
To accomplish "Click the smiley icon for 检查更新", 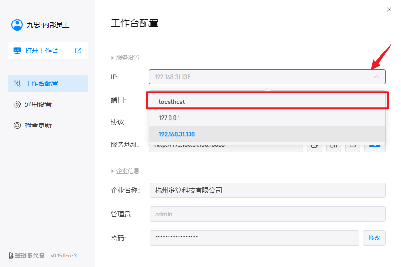I will (x=17, y=125).
